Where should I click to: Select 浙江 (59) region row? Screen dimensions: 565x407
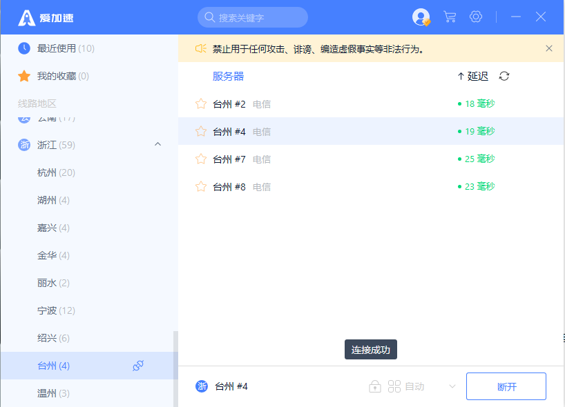click(x=89, y=145)
